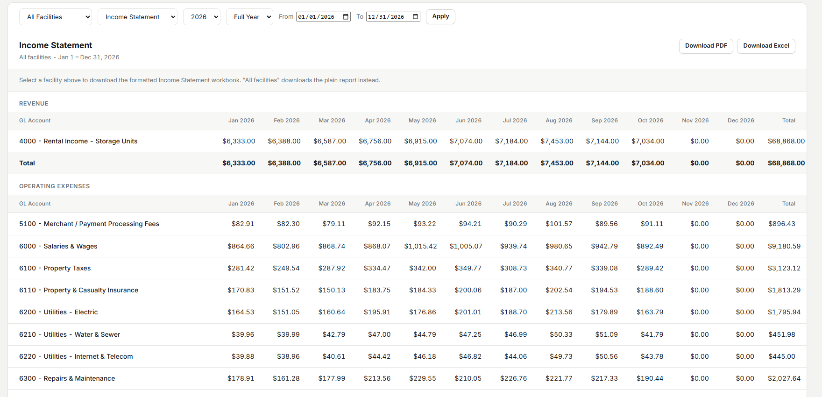Image resolution: width=822 pixels, height=397 pixels.
Task: Select the 5100 - Merchant / Payment Processing Fees label
Action: pos(89,224)
